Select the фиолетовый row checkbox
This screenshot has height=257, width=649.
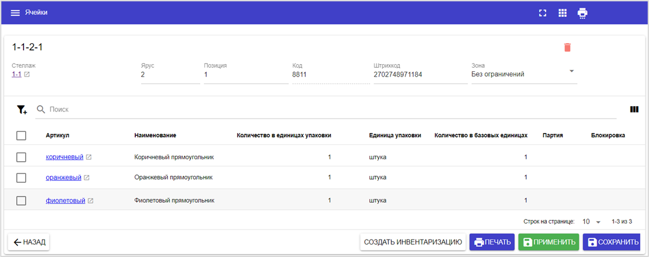pos(21,201)
